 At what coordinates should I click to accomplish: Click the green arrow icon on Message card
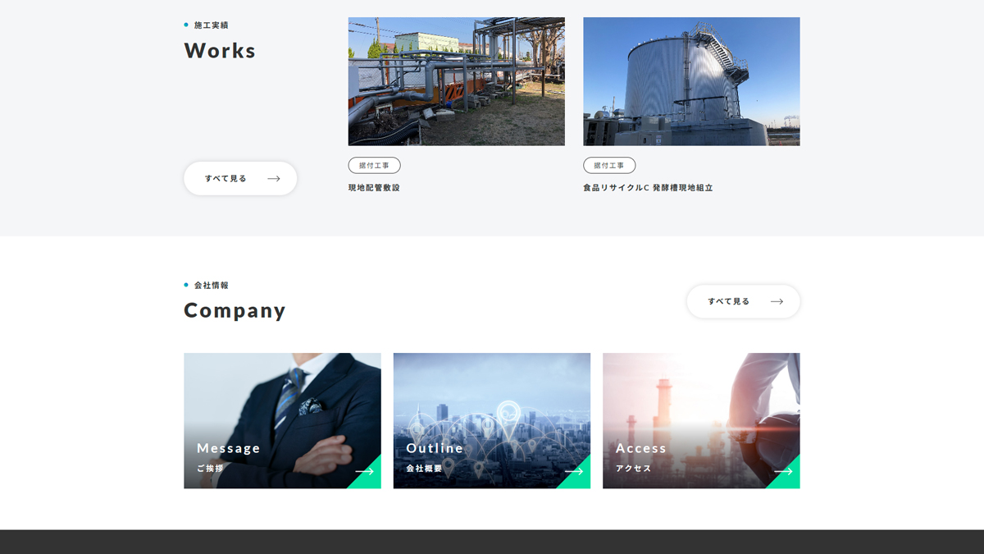[x=365, y=472]
